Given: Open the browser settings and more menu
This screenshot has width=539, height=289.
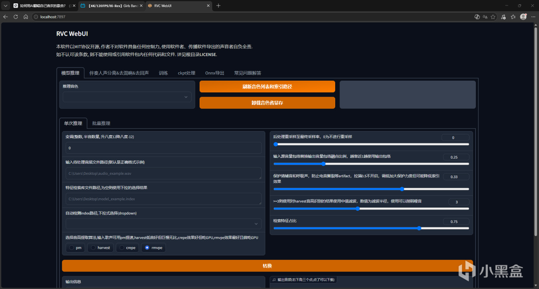Looking at the screenshot, I should (x=533, y=17).
